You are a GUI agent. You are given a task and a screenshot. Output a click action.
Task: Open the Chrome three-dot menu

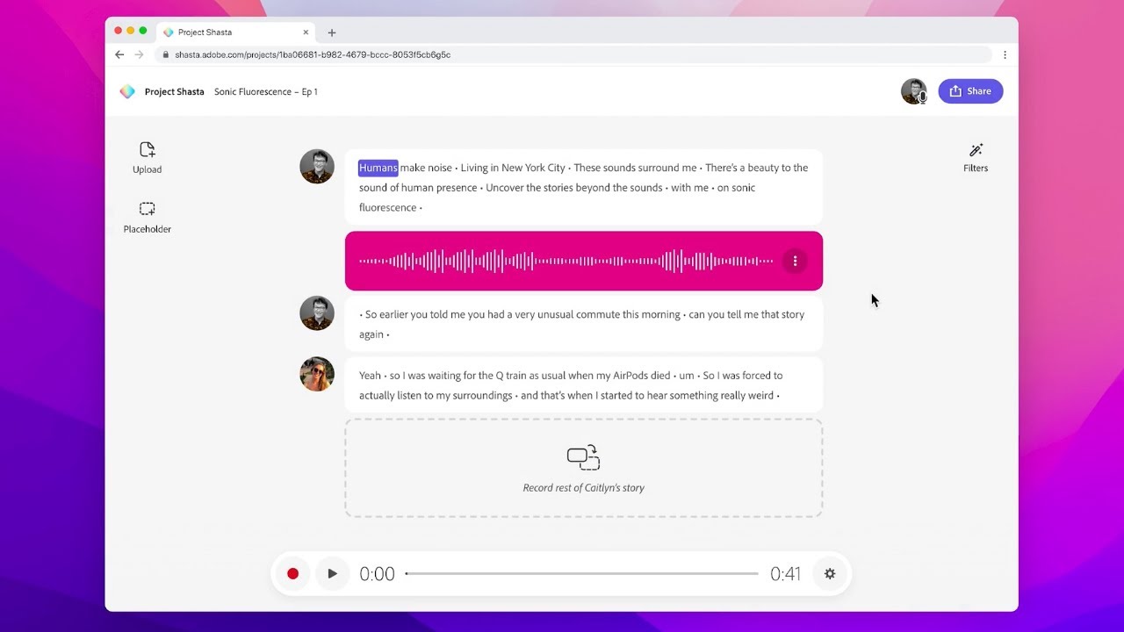tap(1005, 54)
